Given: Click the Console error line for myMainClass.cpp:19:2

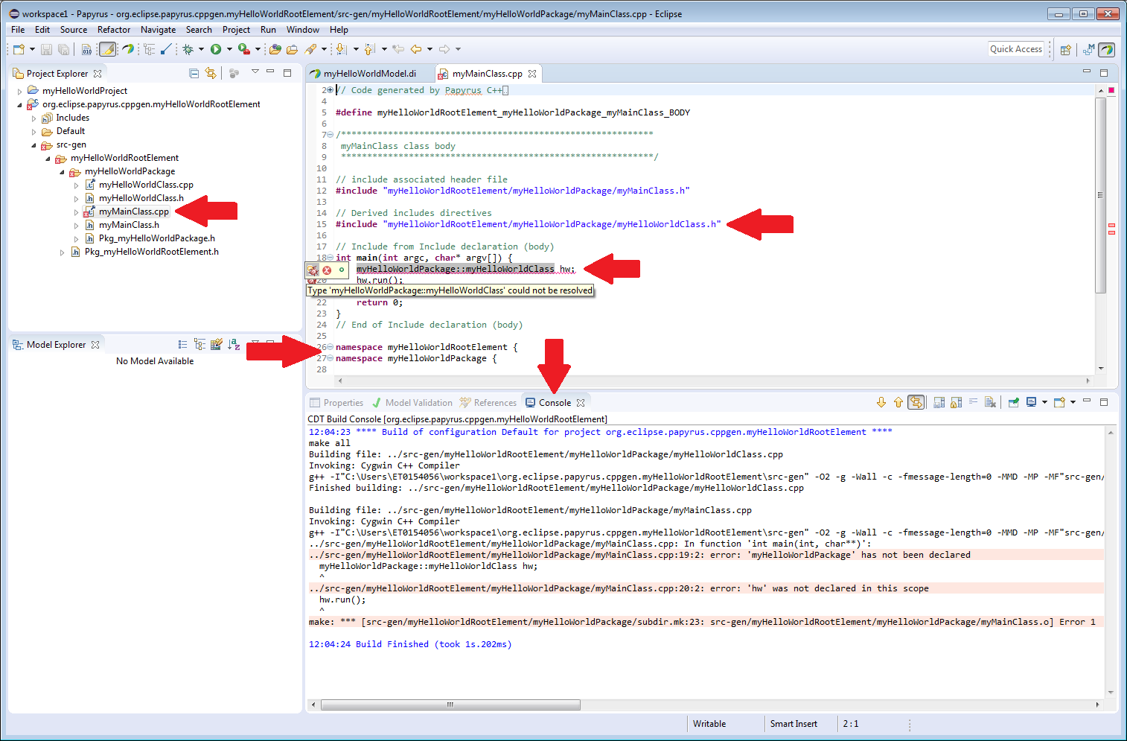Looking at the screenshot, I should point(706,555).
